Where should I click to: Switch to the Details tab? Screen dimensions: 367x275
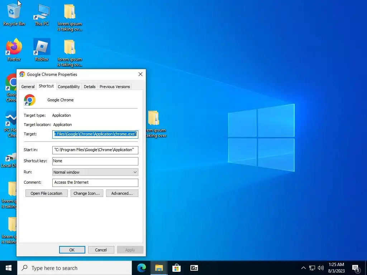[x=90, y=87]
